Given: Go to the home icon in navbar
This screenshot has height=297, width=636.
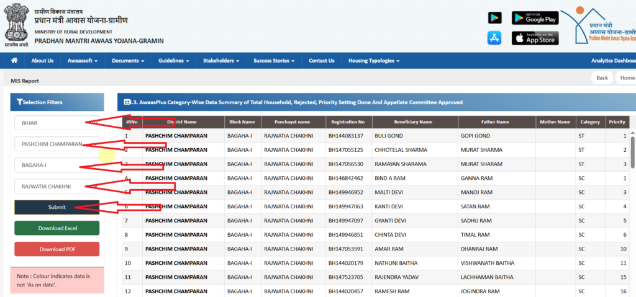Looking at the screenshot, I should (14, 61).
